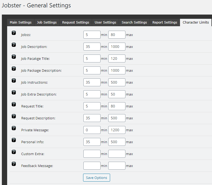The width and height of the screenshot is (212, 185).
Task: Click the help icon beside Jobss
Action: [14, 33]
